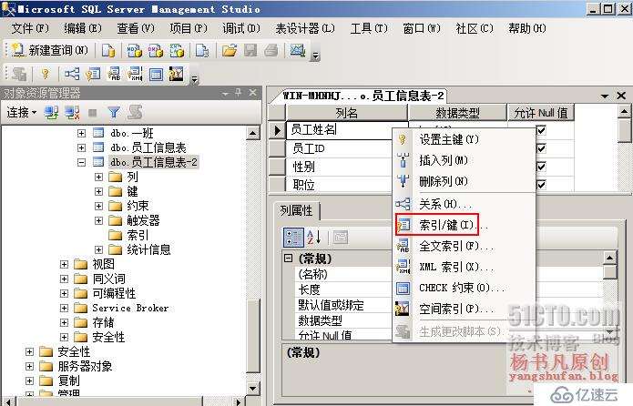Expand the dbo.一班 table node
Image resolution: width=633 pixels, height=406 pixels.
(82, 133)
